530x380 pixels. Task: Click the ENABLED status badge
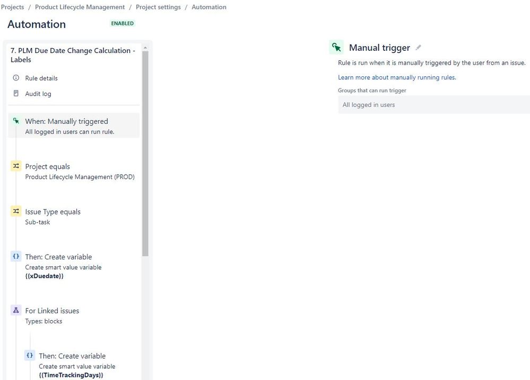pos(123,23)
